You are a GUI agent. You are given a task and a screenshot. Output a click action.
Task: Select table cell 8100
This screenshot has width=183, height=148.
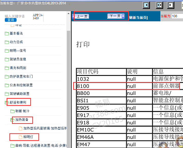click(101, 86)
